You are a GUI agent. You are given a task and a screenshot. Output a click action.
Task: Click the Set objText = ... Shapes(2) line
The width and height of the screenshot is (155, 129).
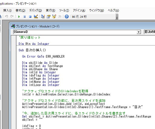point(87,117)
